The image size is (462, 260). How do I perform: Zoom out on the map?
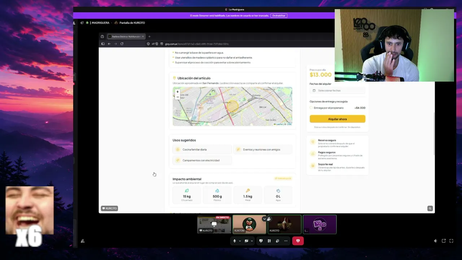178,97
